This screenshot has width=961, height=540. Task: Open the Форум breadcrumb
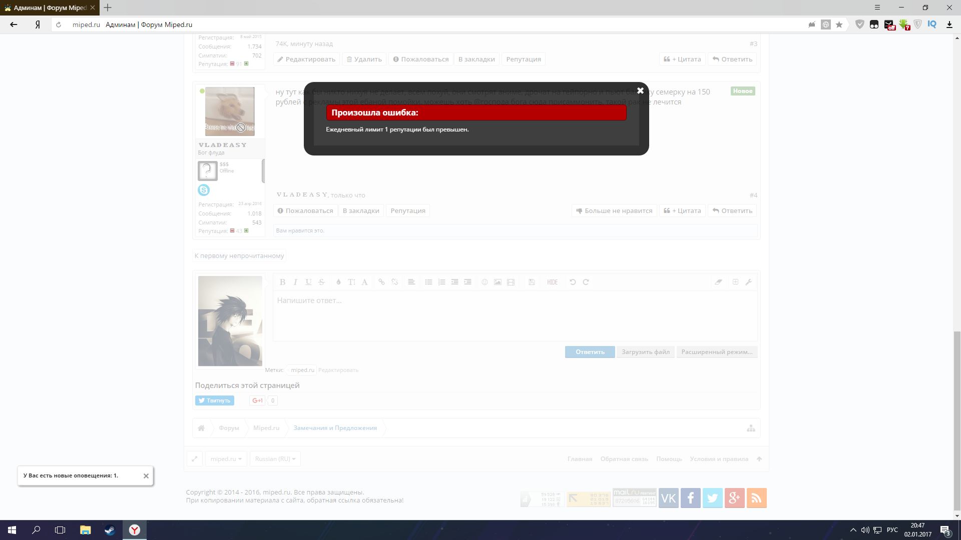point(229,428)
